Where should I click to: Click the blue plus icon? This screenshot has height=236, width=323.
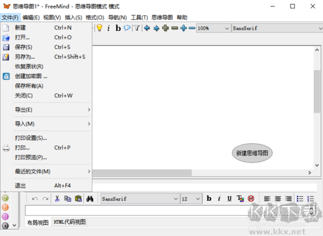[183, 28]
